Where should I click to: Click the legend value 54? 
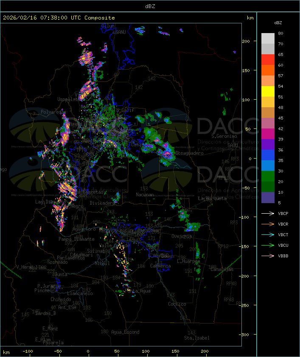click(280, 86)
